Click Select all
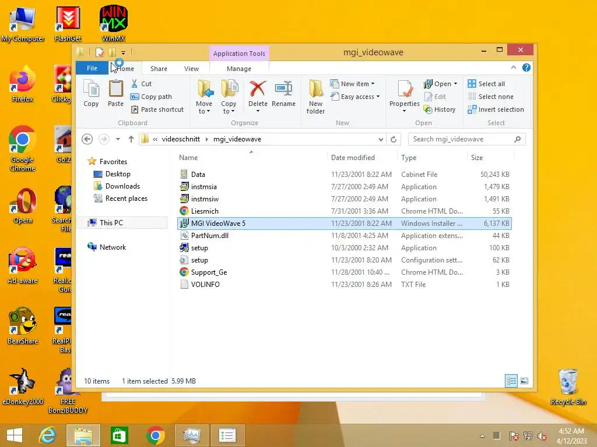The width and height of the screenshot is (597, 447). 487,84
